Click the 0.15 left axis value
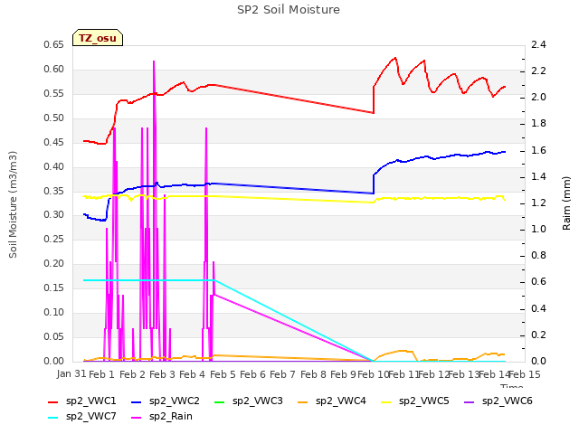 pyautogui.click(x=54, y=288)
